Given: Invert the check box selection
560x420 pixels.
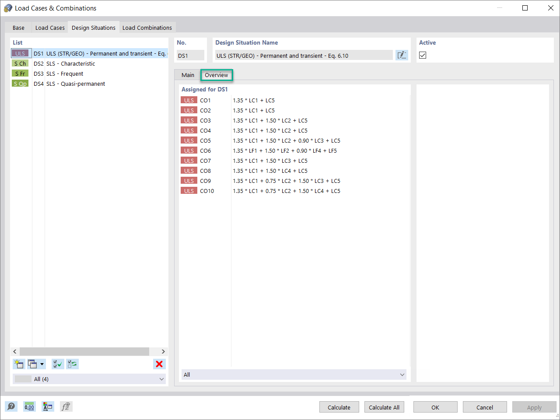Looking at the screenshot, I should pyautogui.click(x=72, y=364).
